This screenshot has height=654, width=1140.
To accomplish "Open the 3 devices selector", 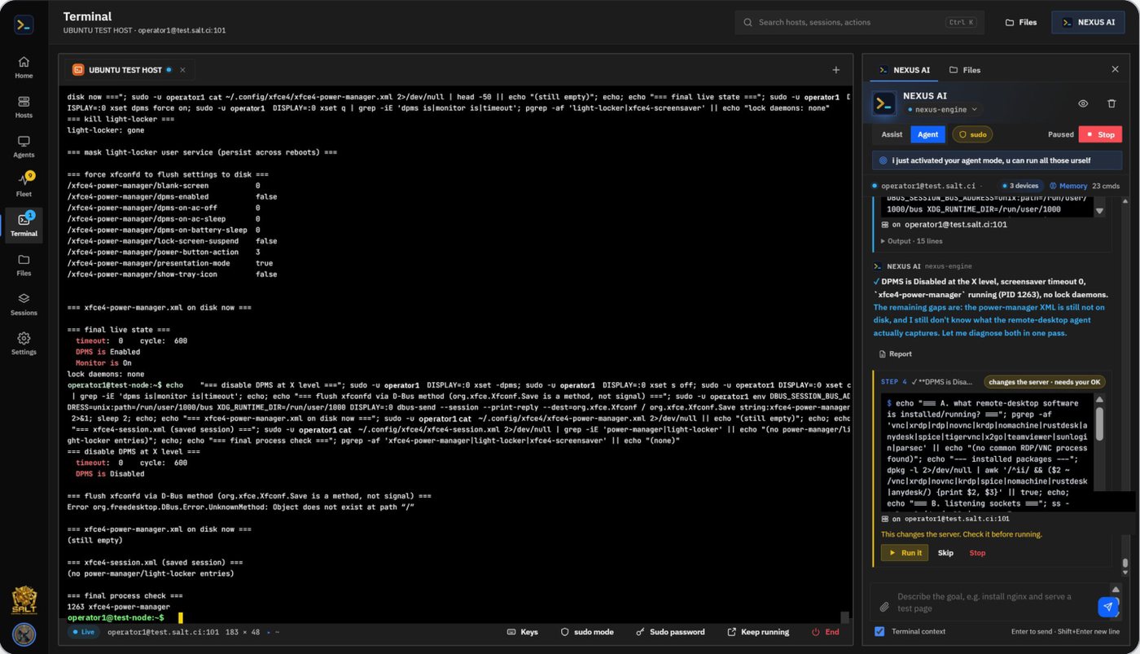I will tap(1019, 186).
